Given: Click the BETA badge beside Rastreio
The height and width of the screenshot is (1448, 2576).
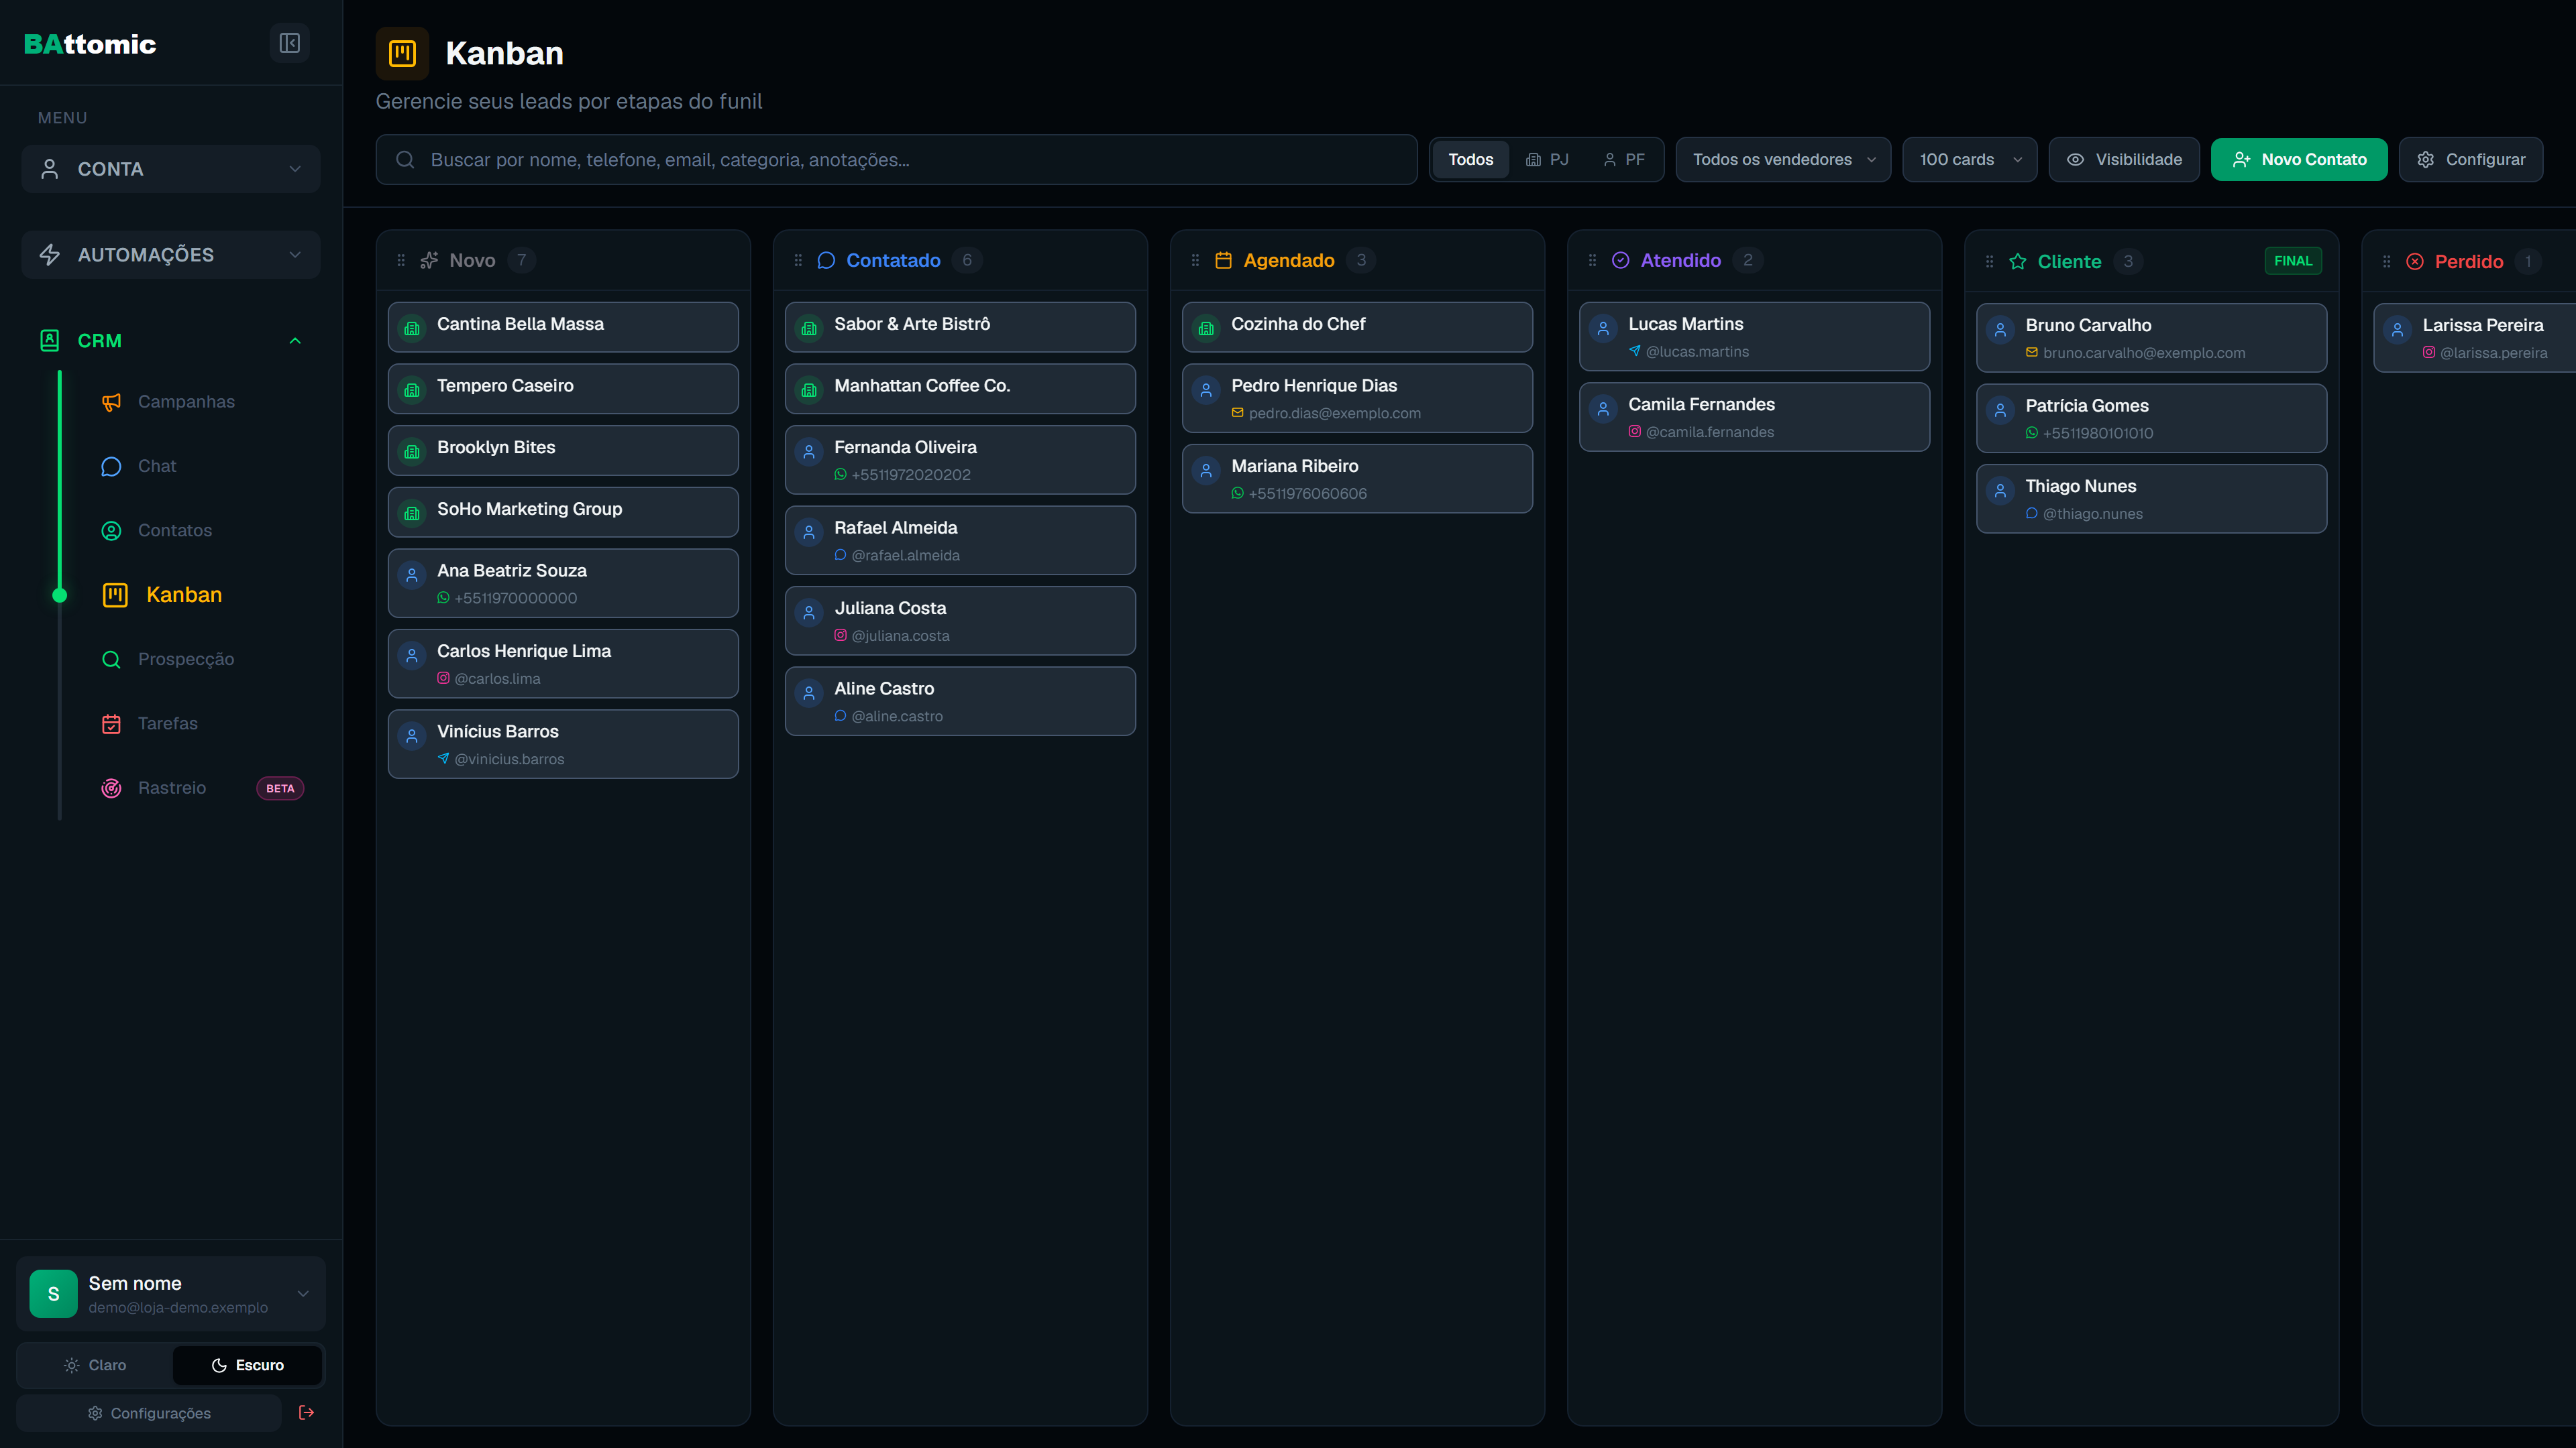Looking at the screenshot, I should pos(280,788).
